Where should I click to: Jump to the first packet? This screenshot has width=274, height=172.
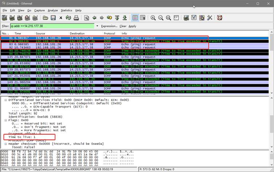[x=117, y=18]
